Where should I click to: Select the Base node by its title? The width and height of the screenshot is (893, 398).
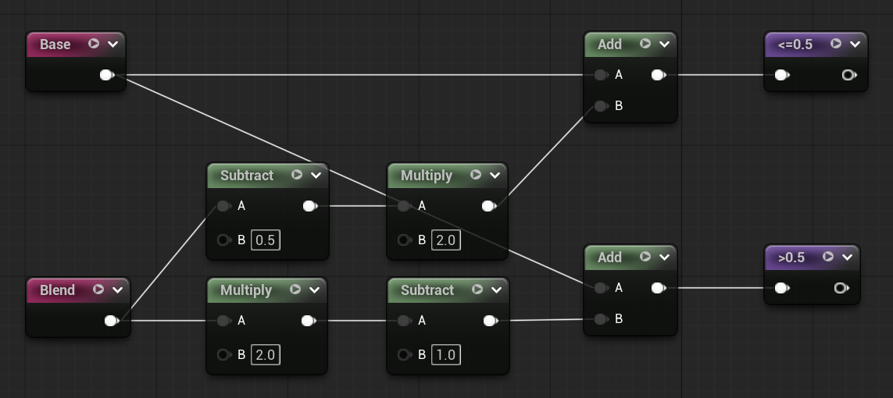[x=55, y=44]
